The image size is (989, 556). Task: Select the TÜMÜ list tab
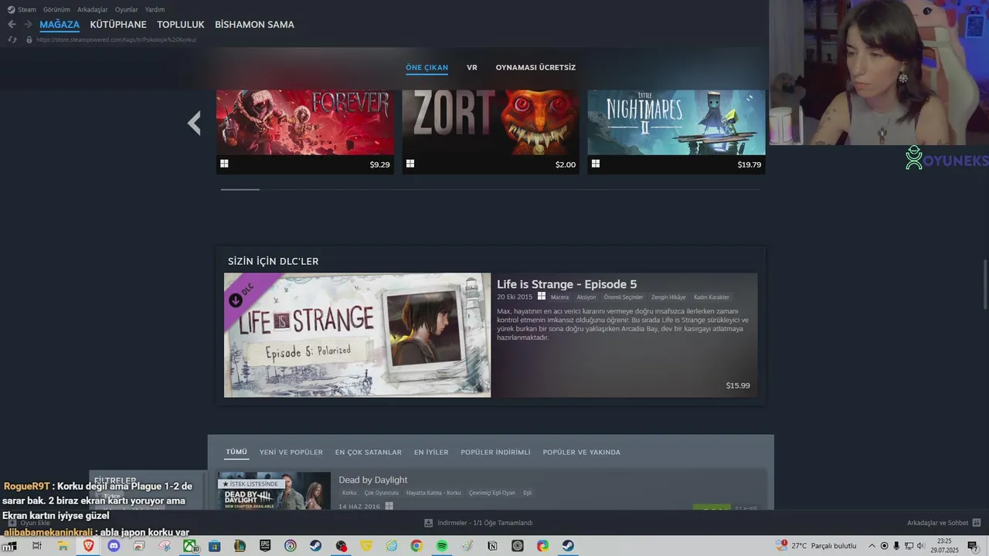tap(236, 453)
